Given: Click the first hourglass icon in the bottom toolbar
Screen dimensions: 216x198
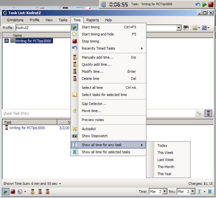Looking at the screenshot, I should 33,192.
